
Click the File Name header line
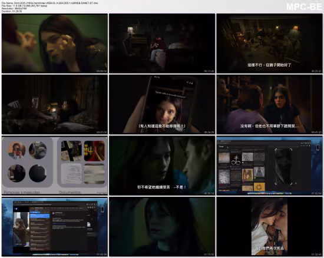(x=50, y=3)
